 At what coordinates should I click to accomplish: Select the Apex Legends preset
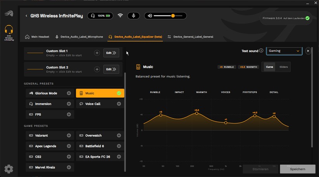pos(50,146)
